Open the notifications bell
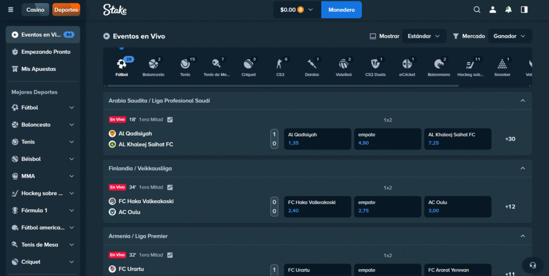The image size is (549, 276). [508, 10]
